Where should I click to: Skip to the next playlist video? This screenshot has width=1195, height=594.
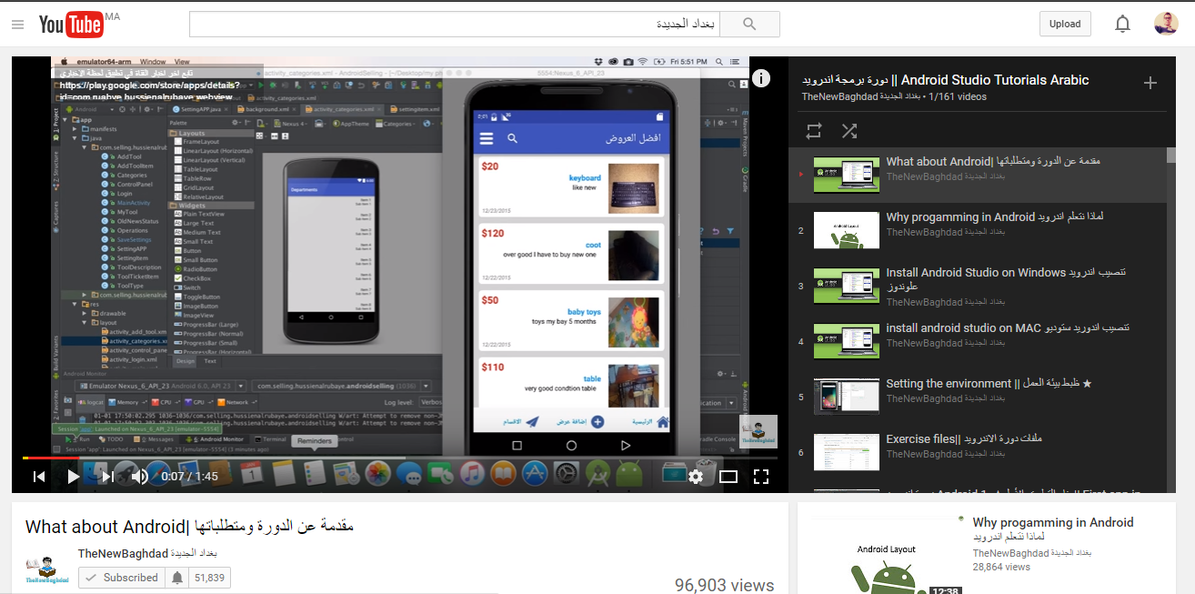pos(107,476)
